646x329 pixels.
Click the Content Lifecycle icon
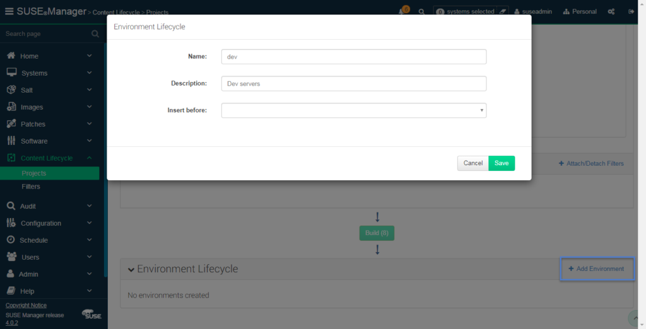11,158
